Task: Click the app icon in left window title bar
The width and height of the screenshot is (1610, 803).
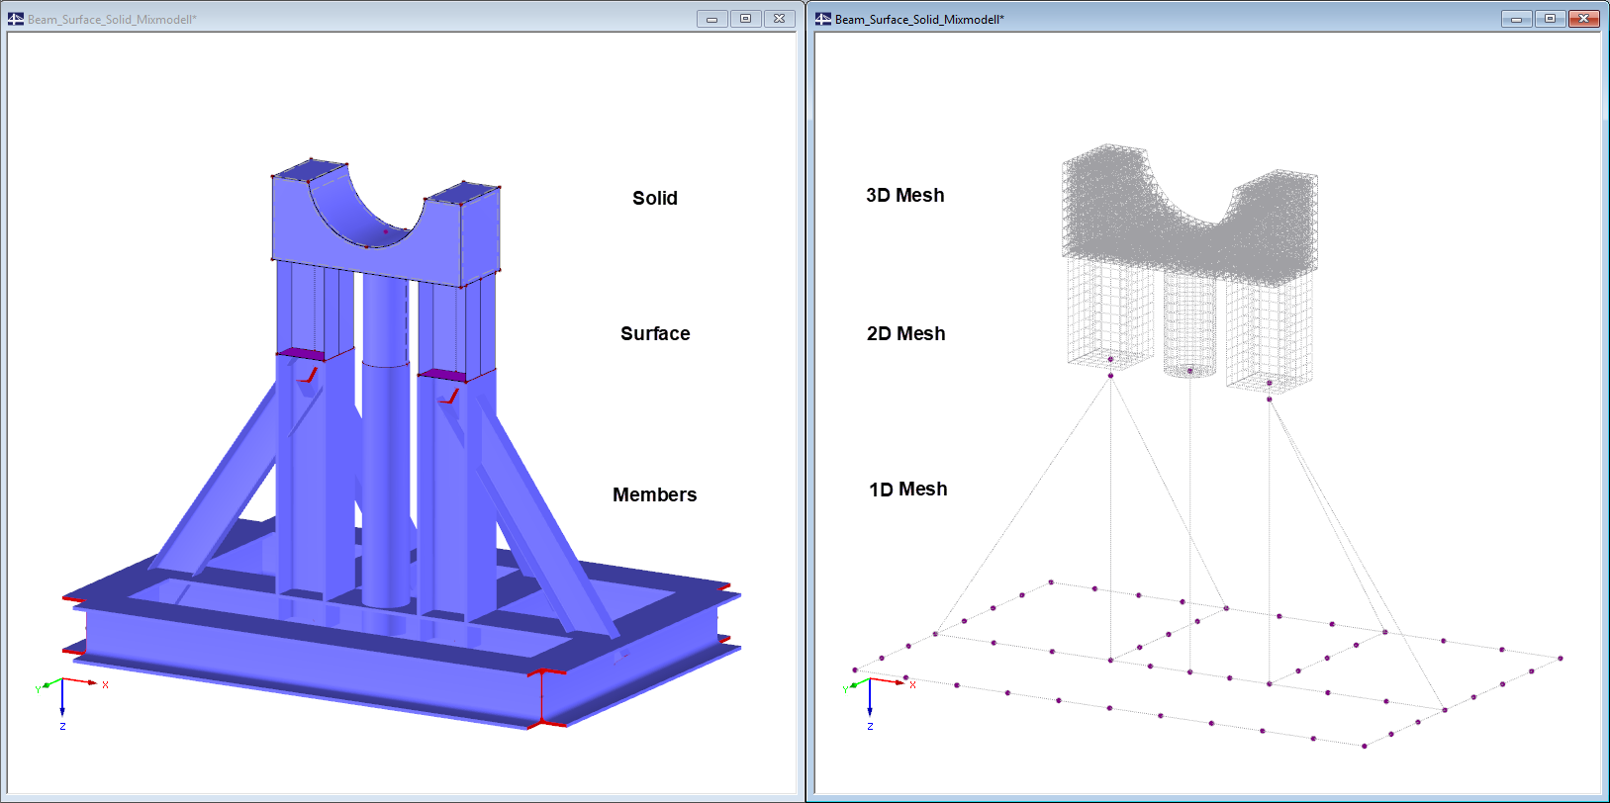Action: 16,19
